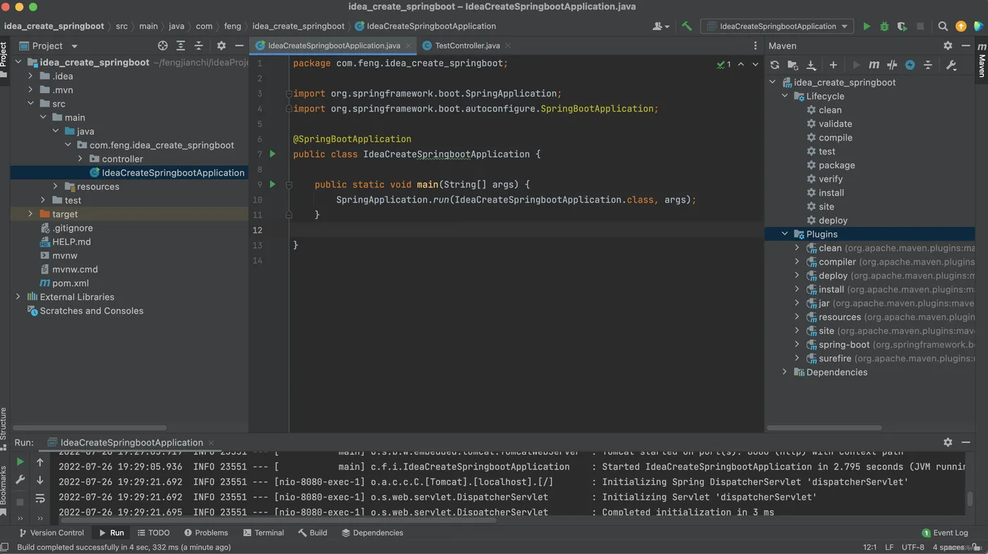This screenshot has height=554, width=988.
Task: Expand External Libraries node
Action: click(18, 297)
